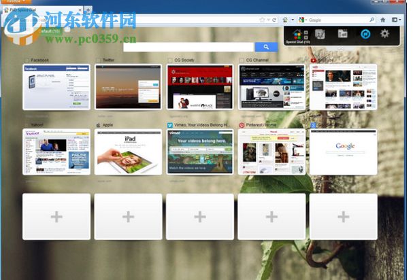Screen dimensions: 413x280
Task: Open the Facebook dial thumbnail
Action: click(56, 87)
